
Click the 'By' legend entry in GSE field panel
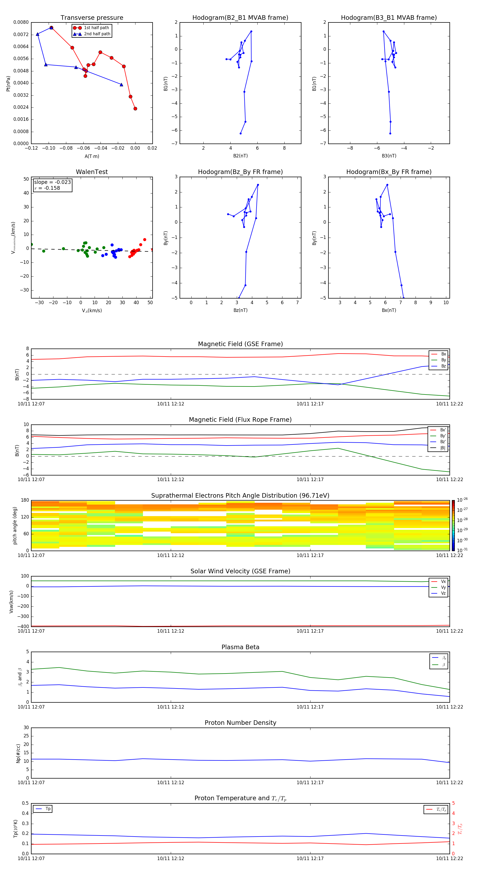[x=439, y=360]
